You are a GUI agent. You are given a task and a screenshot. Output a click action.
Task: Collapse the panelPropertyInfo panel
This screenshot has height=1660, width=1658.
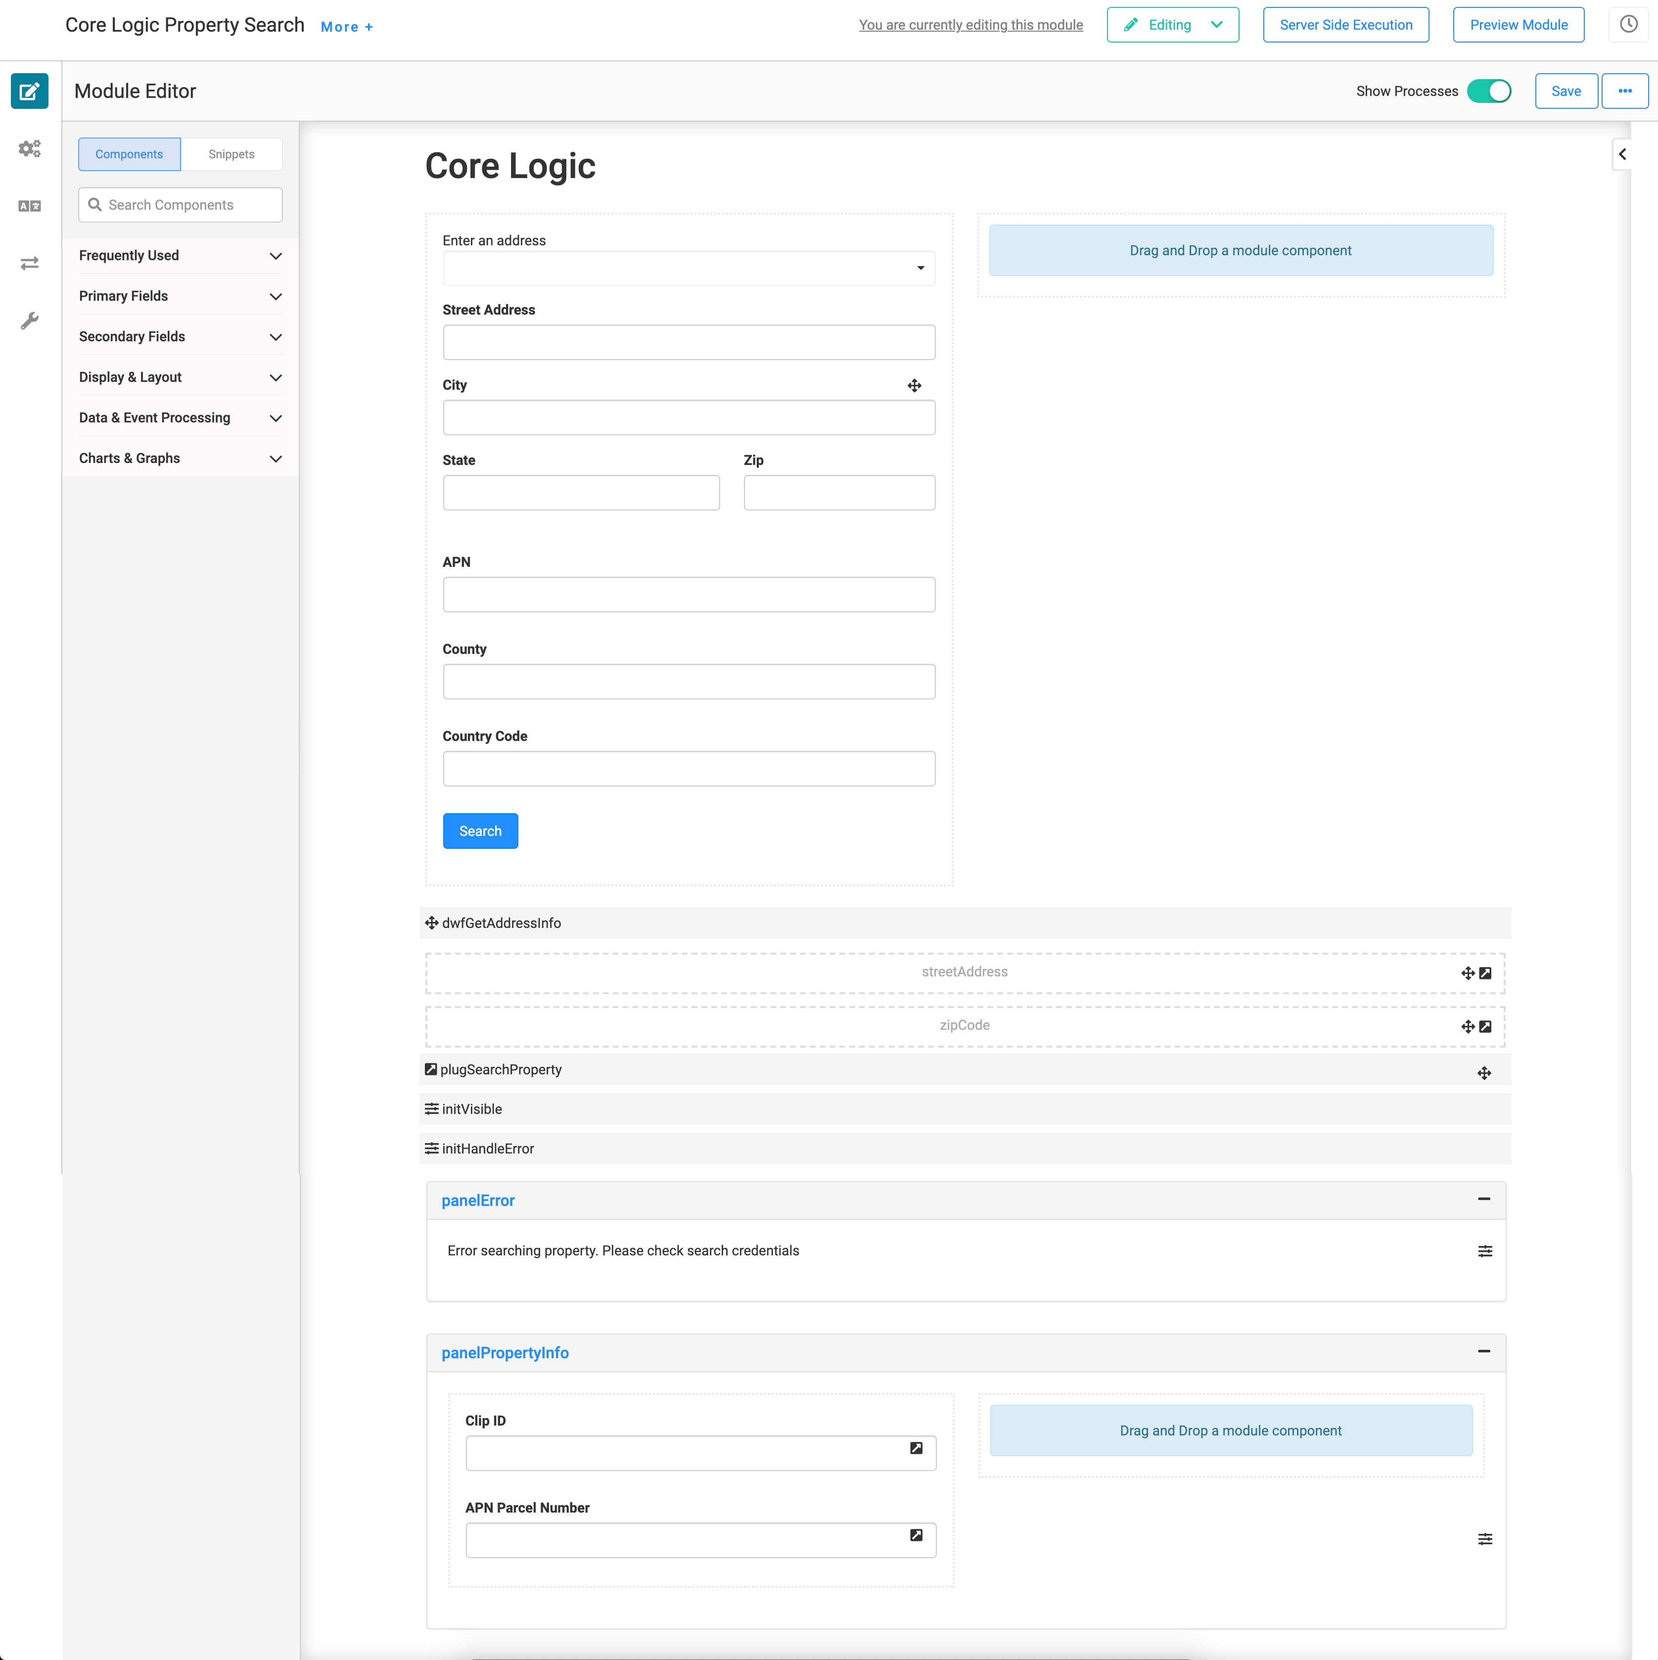(x=1483, y=1351)
